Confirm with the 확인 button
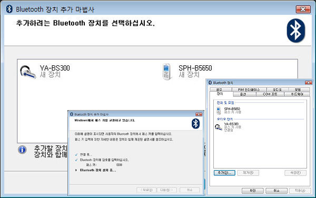Image resolution: width=316 pixels, height=198 pixels. [x=252, y=191]
